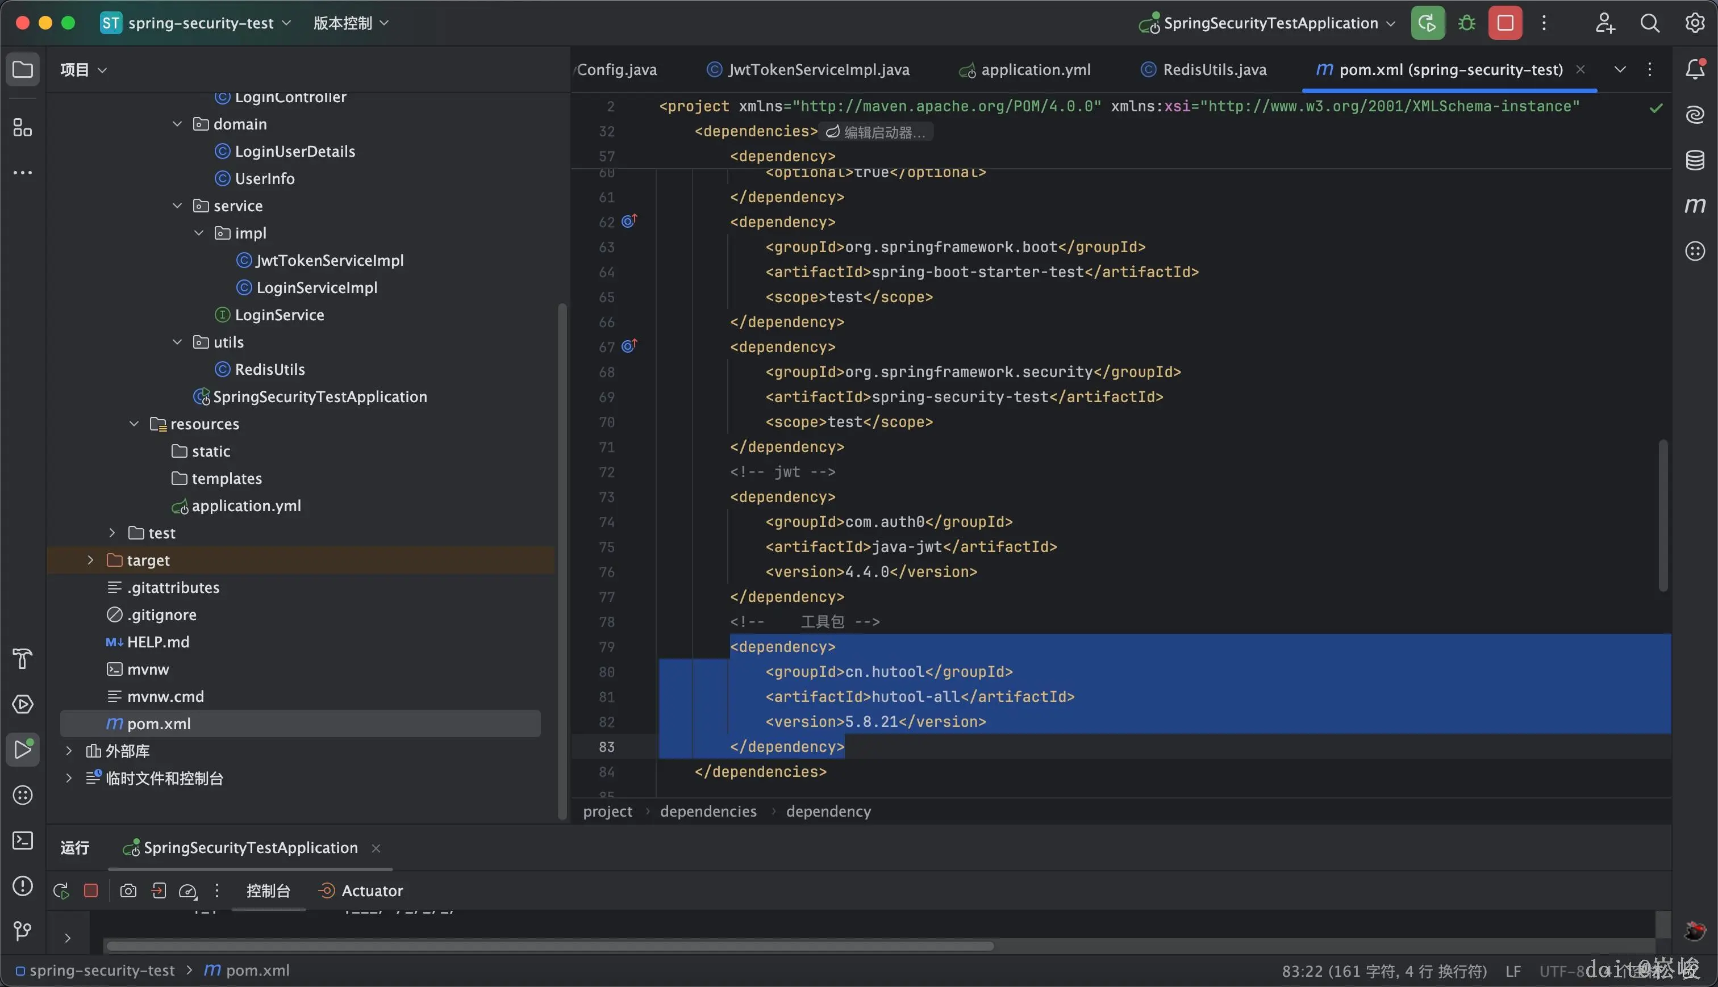Expand the target folder
This screenshot has height=987, width=1718.
(x=90, y=560)
